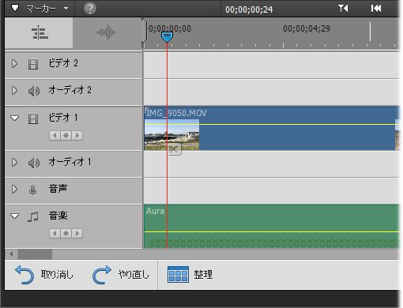Click the 音楽 music note icon

[33, 216]
